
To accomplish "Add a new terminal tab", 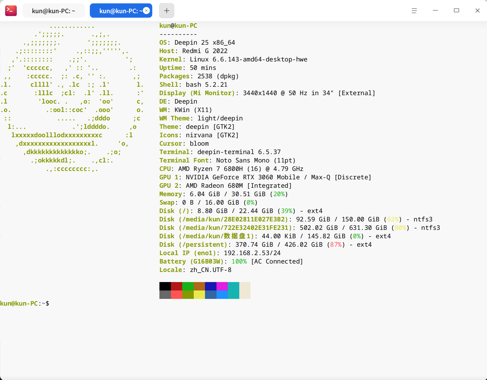I will [167, 11].
